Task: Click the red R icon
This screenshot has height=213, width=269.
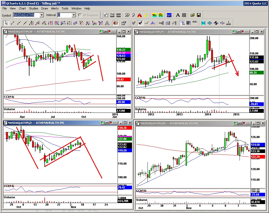Action: [x=161, y=15]
